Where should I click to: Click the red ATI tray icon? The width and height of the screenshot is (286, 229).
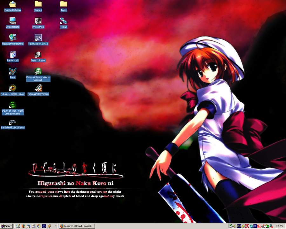tap(259, 226)
